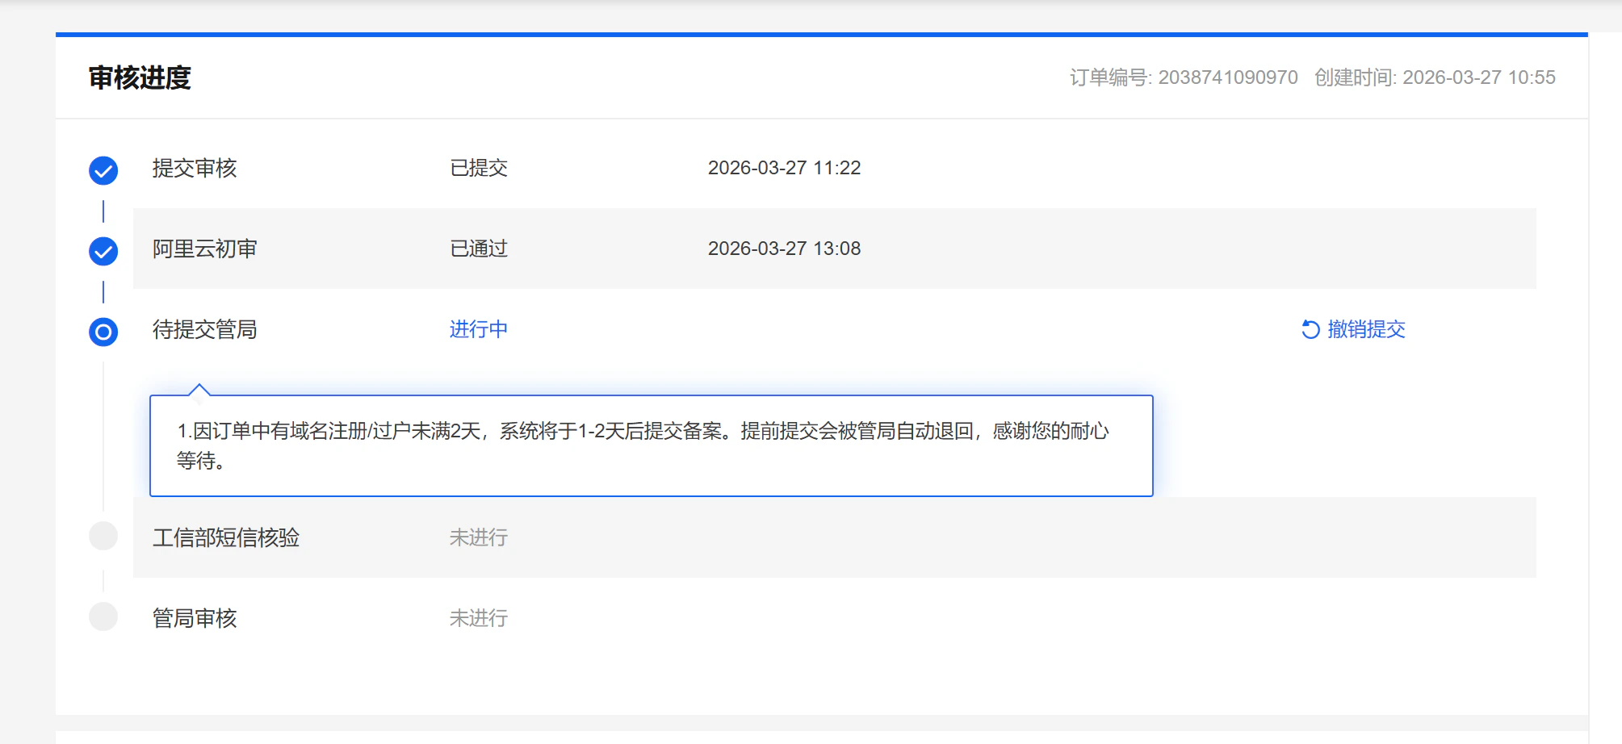The height and width of the screenshot is (744, 1622).
Task: Expand the 阿里云初审 row for details
Action: coord(203,249)
